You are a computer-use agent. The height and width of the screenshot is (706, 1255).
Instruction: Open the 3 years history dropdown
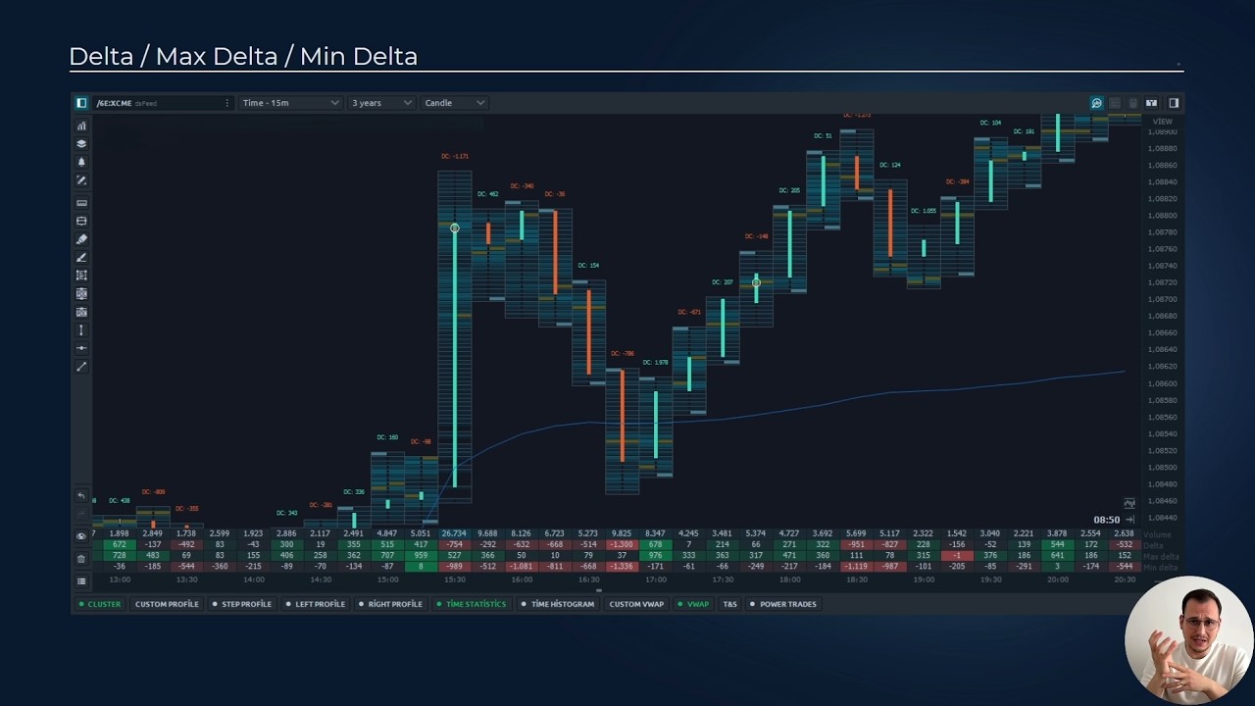click(x=380, y=103)
